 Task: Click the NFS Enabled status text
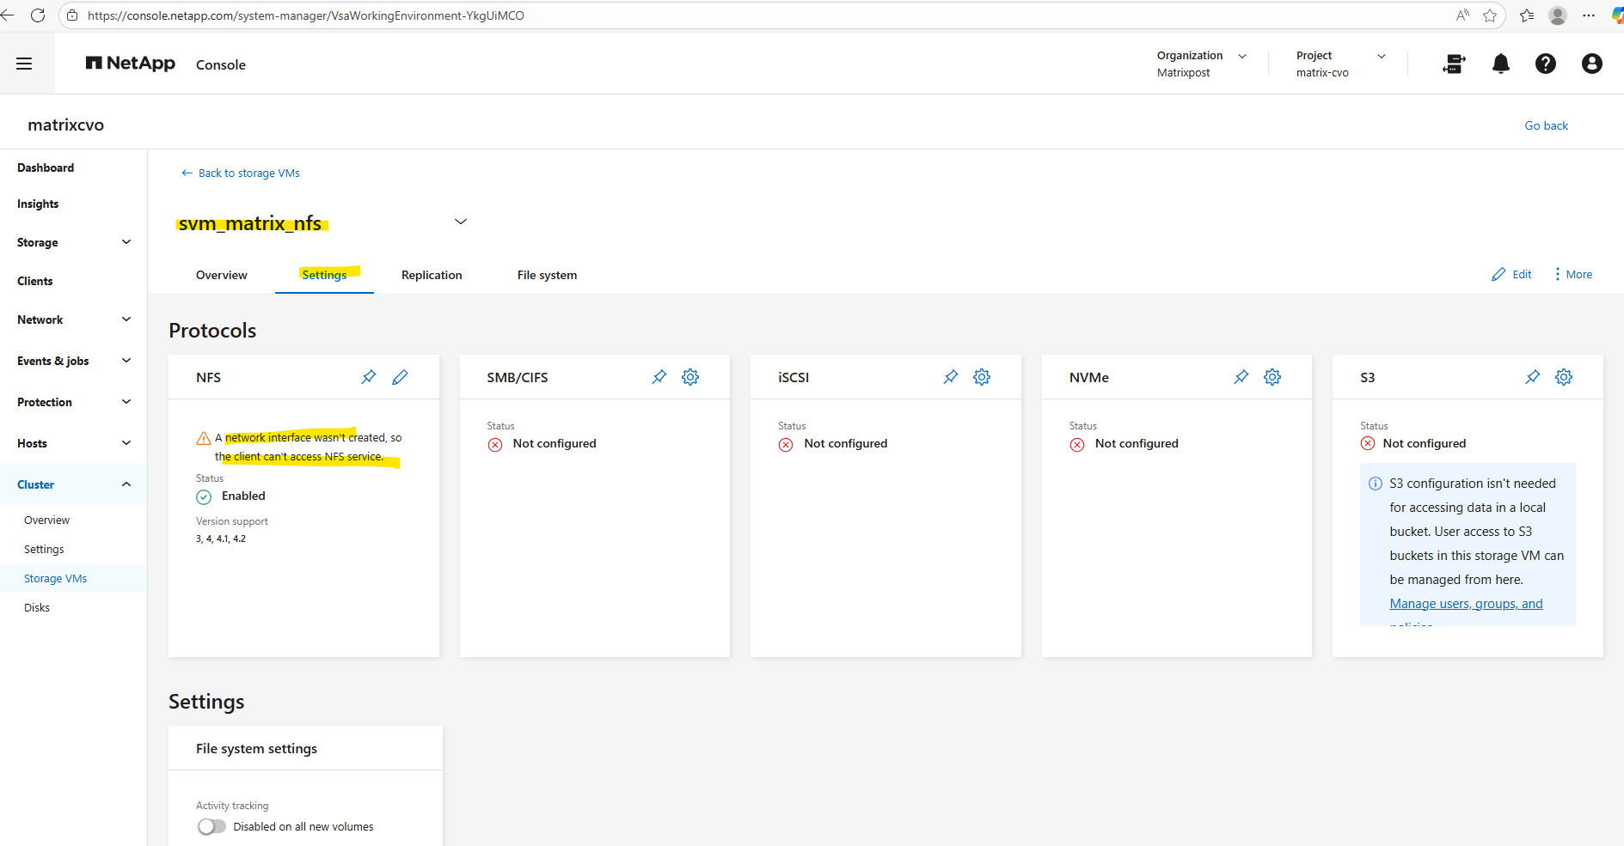coord(243,496)
